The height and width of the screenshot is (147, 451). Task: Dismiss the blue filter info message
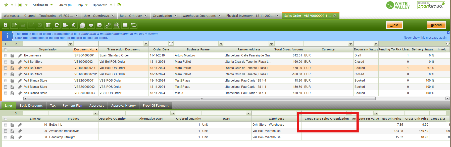coord(448,33)
